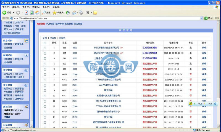The width and height of the screenshot is (221, 132).
Task: Click the Mail envelope icon
Action: 74,13
